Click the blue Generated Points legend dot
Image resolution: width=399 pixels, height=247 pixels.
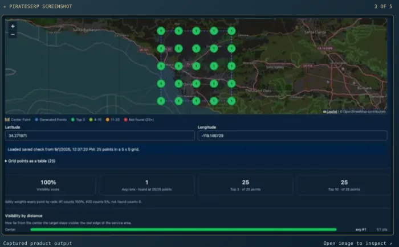coord(36,120)
